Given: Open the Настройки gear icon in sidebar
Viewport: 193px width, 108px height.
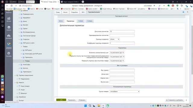Looking at the screenshot, I should 9,54.
